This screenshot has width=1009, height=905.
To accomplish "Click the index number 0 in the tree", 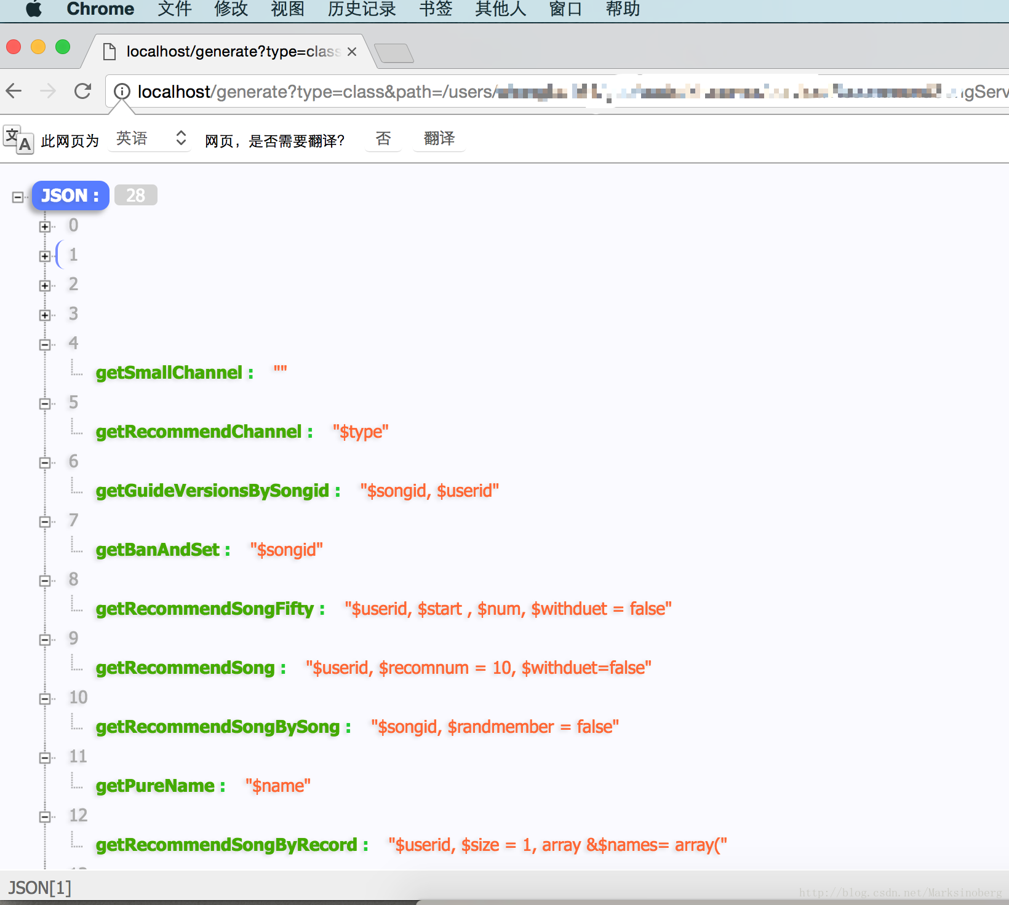I will pyautogui.click(x=73, y=225).
